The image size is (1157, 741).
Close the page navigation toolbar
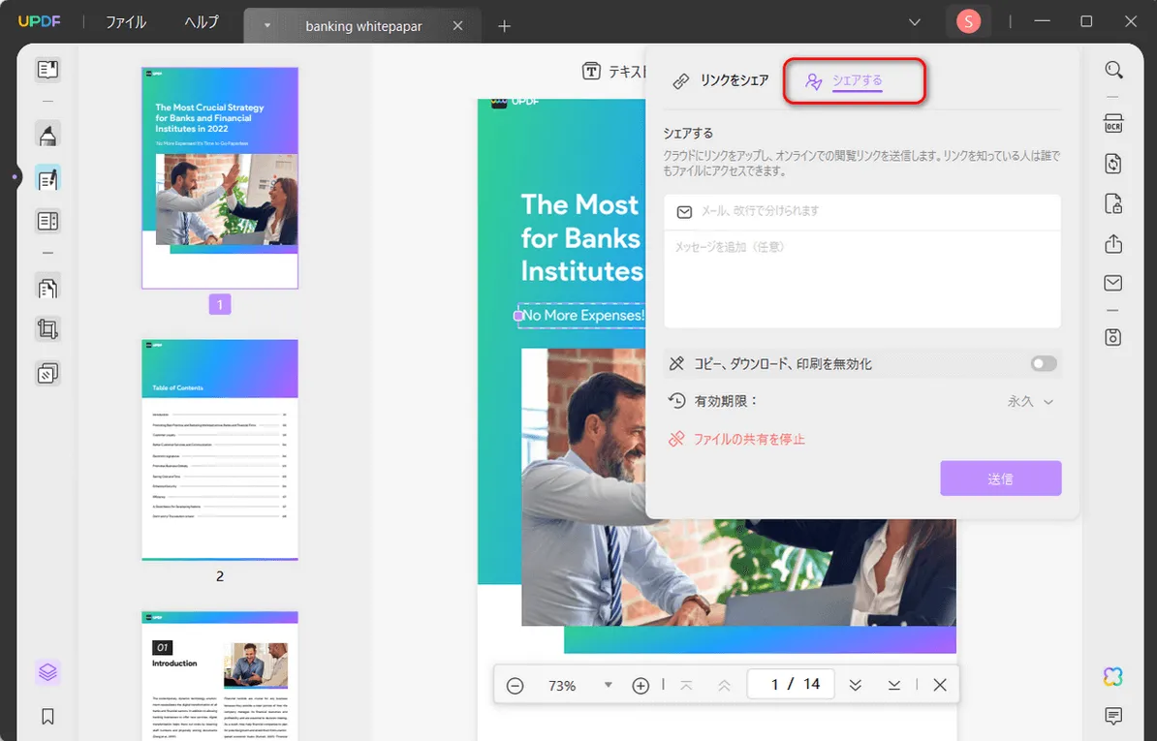pyautogui.click(x=939, y=685)
